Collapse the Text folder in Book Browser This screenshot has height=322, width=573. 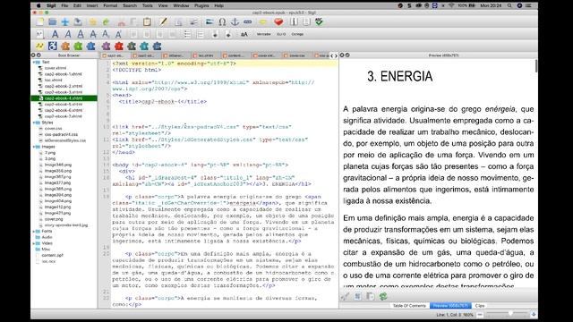click(x=34, y=62)
